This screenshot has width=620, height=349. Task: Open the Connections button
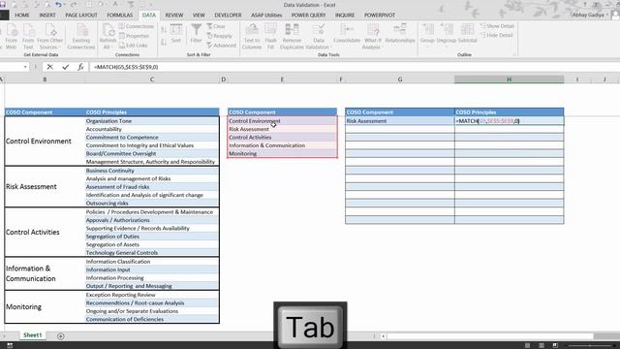click(137, 26)
